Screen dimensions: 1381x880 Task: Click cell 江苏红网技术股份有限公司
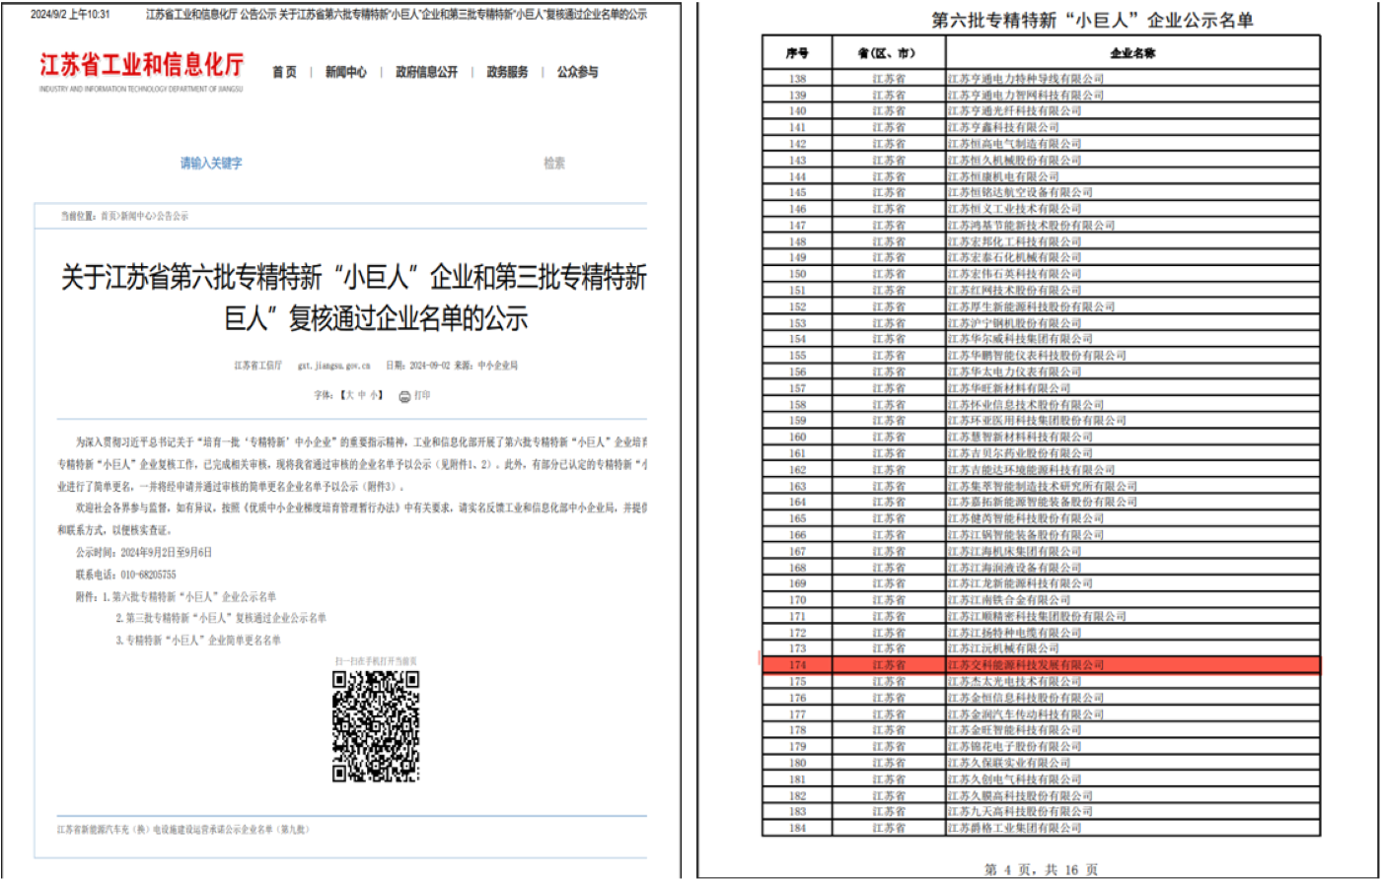(x=1132, y=290)
